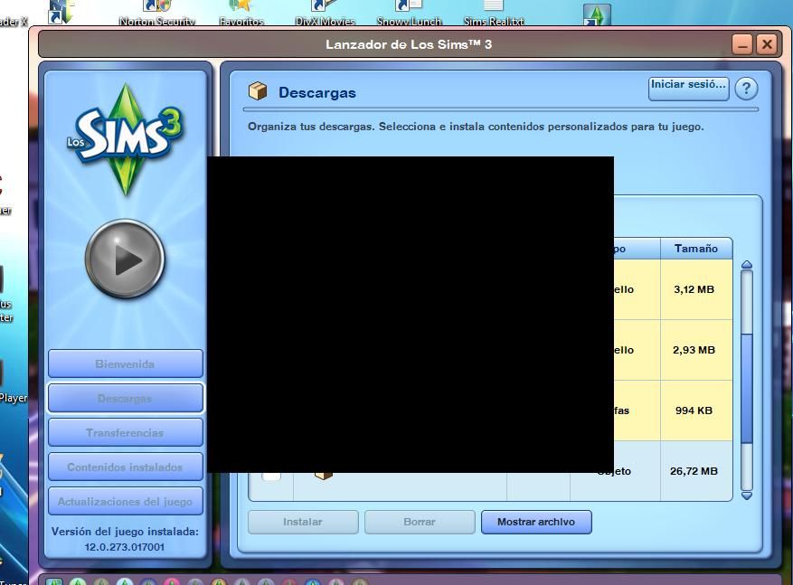
Task: Open Actualizaciones del juego
Action: point(125,501)
